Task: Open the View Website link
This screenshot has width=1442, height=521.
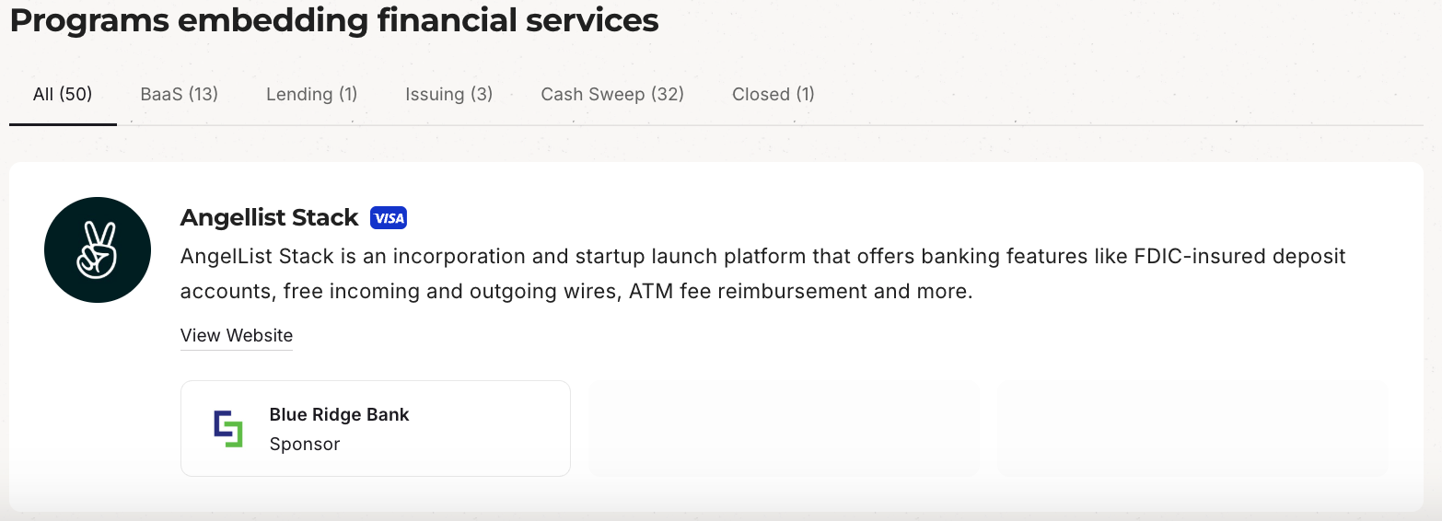Action: (x=237, y=336)
